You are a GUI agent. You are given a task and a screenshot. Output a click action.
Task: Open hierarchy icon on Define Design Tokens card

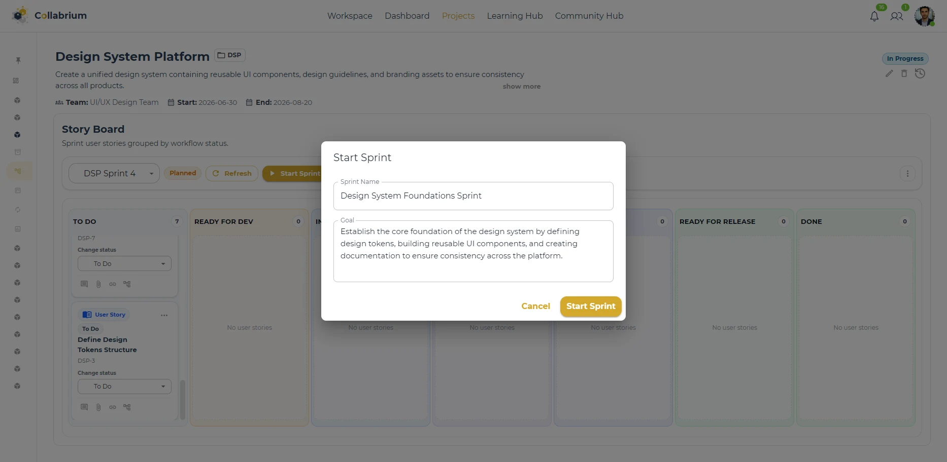coord(127,407)
